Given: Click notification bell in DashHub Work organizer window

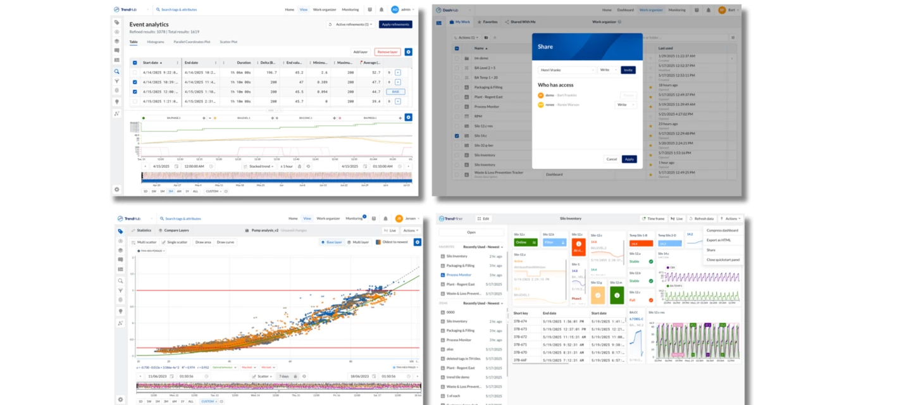Looking at the screenshot, I should coord(708,10).
